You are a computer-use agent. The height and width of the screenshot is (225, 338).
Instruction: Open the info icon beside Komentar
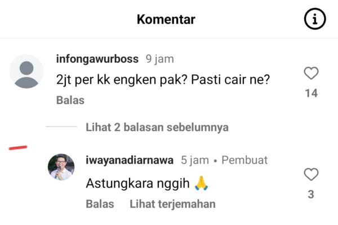(x=315, y=19)
